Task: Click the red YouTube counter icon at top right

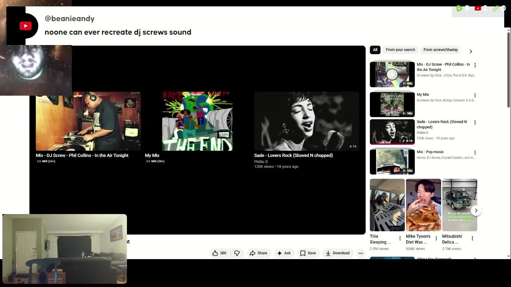Action: (x=477, y=8)
